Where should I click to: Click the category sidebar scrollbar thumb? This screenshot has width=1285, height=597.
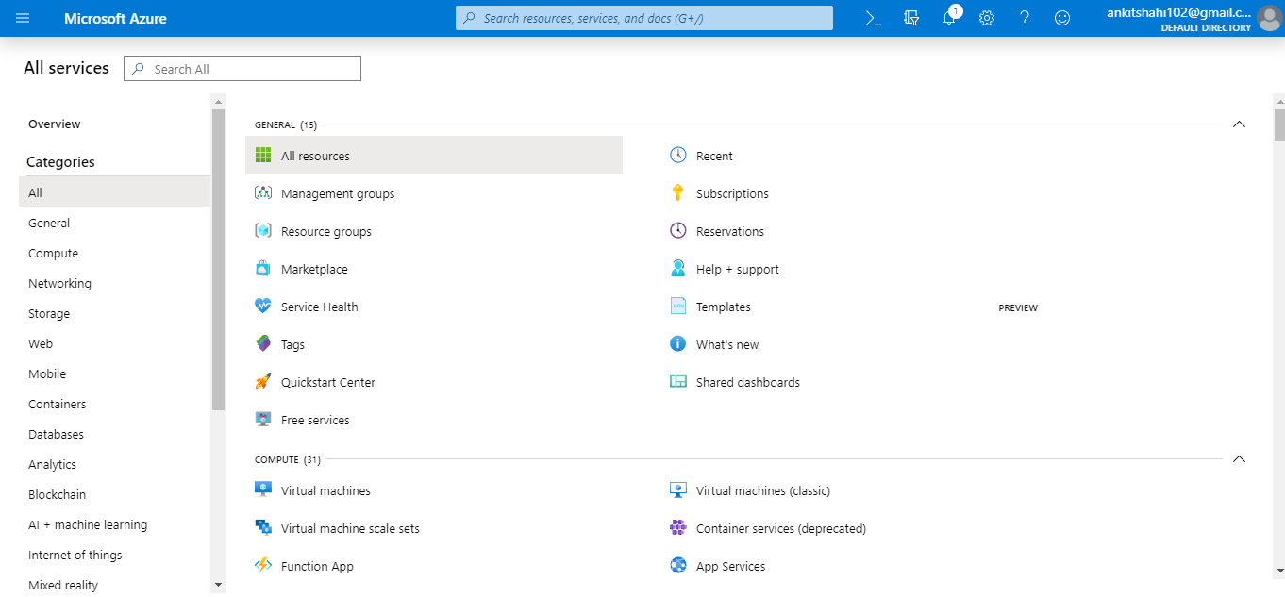[x=219, y=259]
